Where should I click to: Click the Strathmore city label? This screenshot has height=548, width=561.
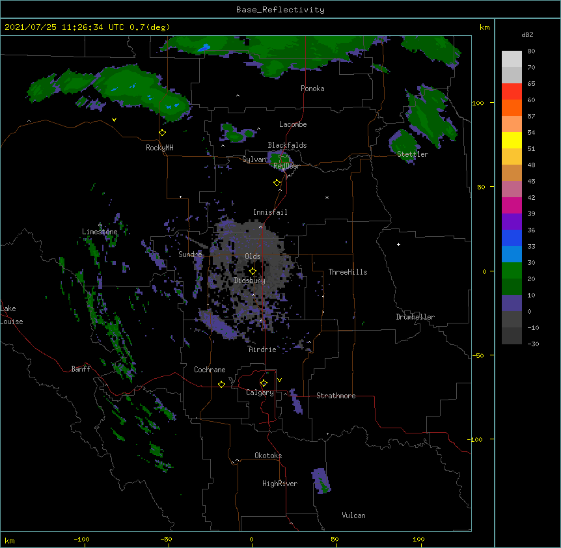pos(336,396)
